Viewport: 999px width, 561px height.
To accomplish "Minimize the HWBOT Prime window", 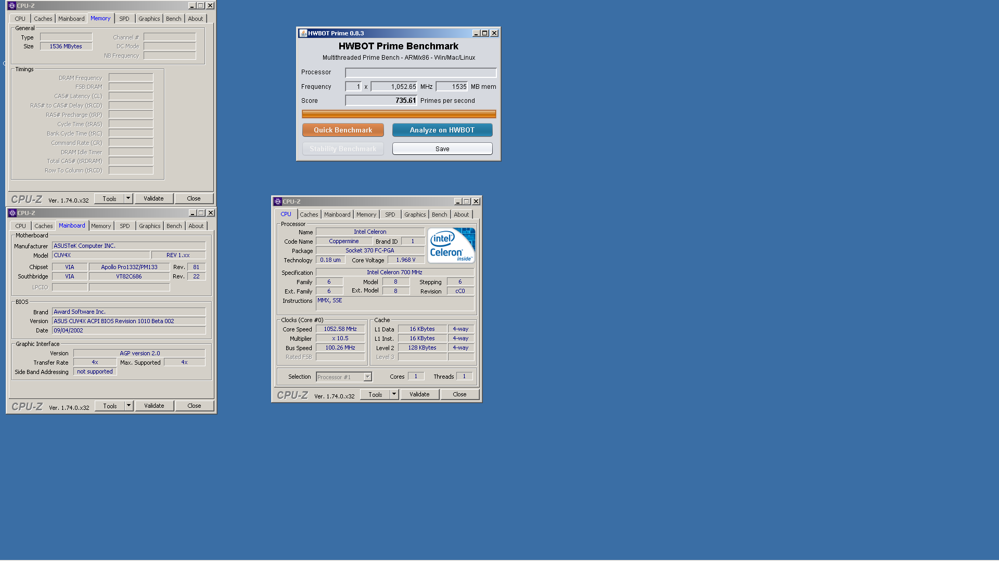I will tap(476, 33).
